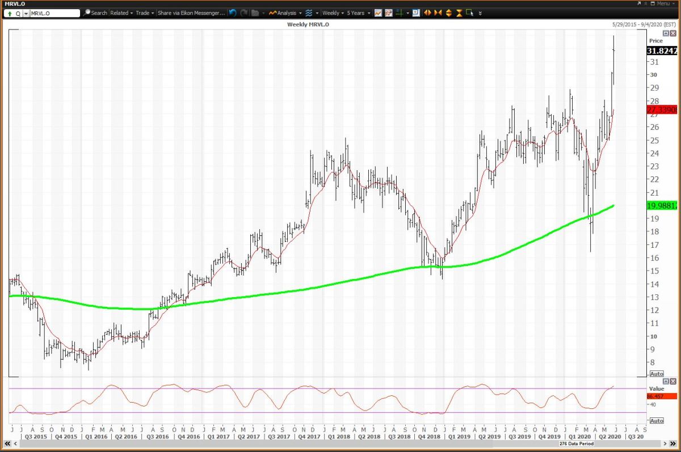The image size is (681, 452).
Task: Click the window icon beside Menu
Action: point(653,3)
